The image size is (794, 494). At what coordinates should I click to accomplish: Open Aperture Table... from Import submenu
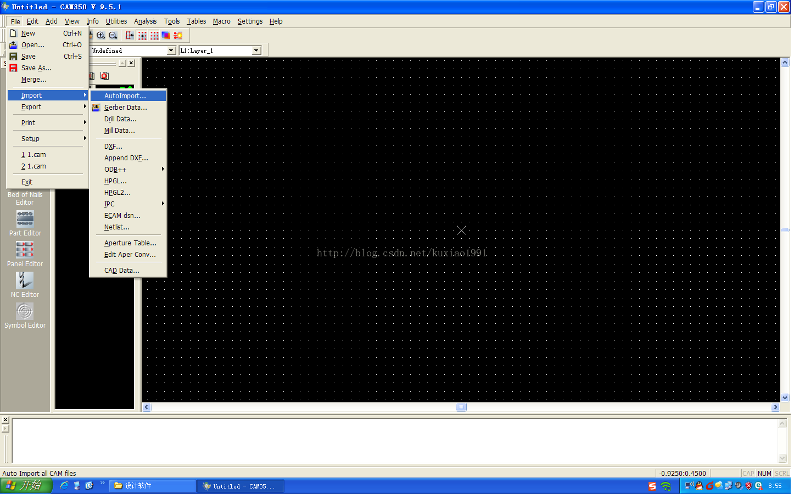click(128, 243)
